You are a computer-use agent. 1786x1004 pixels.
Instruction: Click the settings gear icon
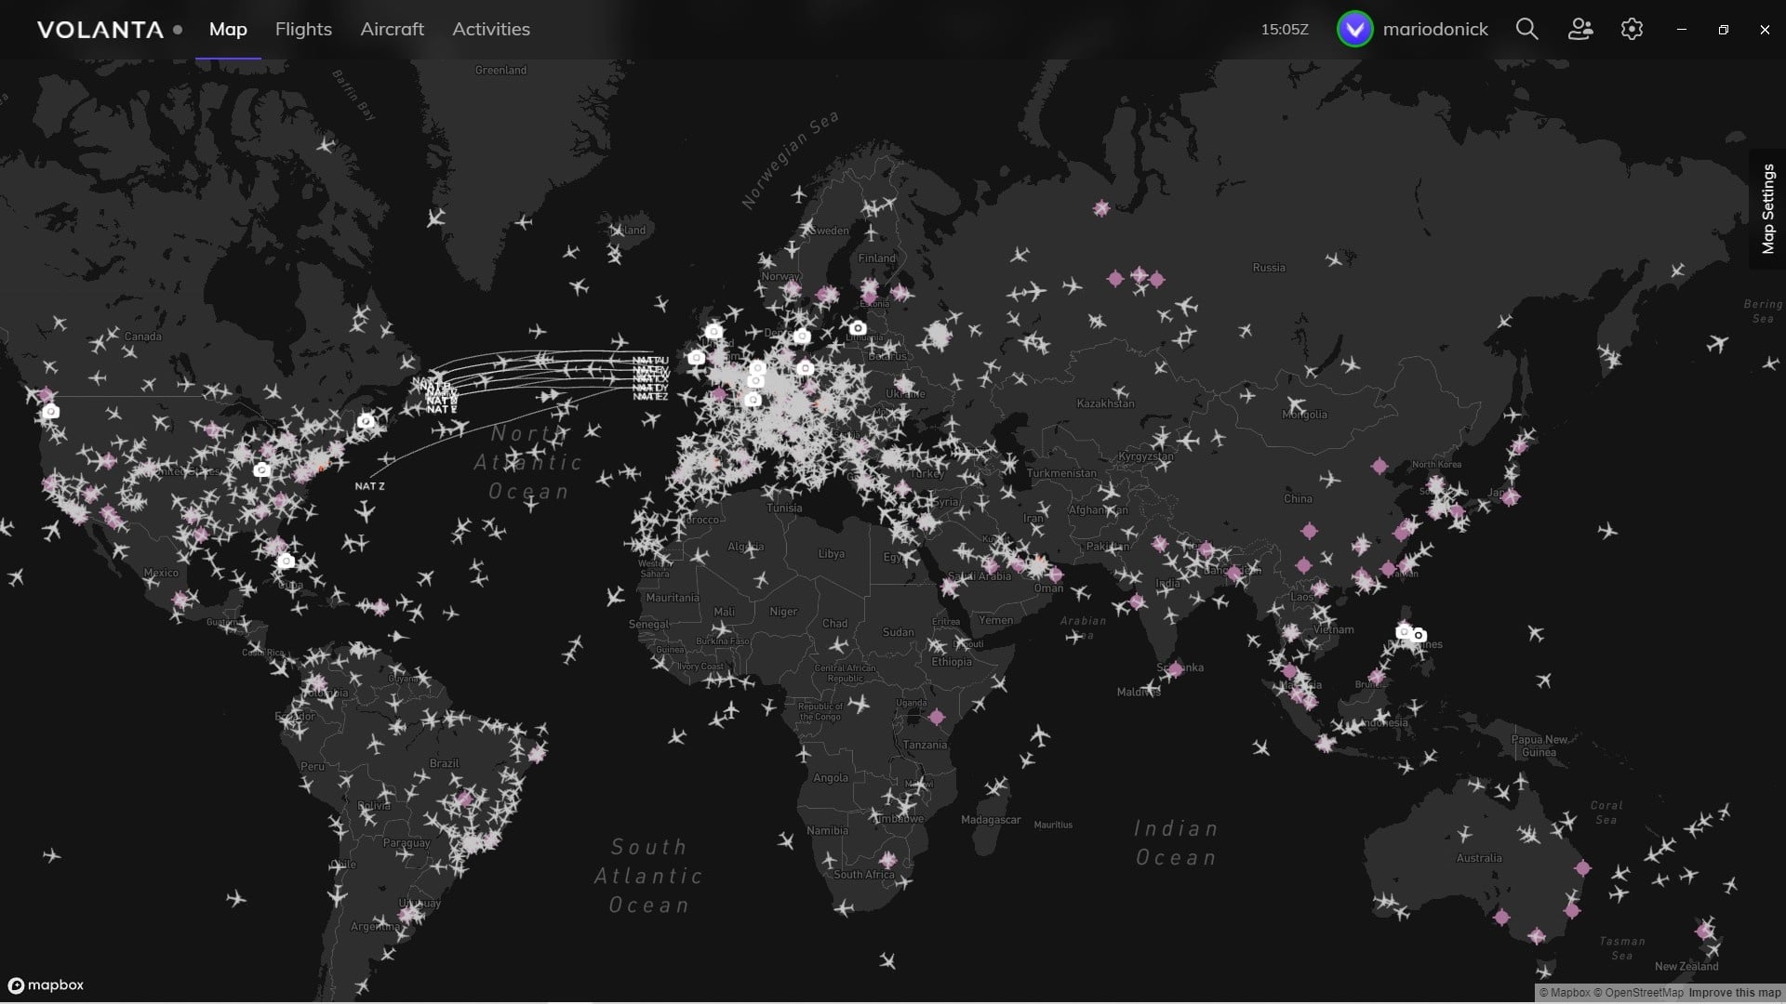[1631, 28]
